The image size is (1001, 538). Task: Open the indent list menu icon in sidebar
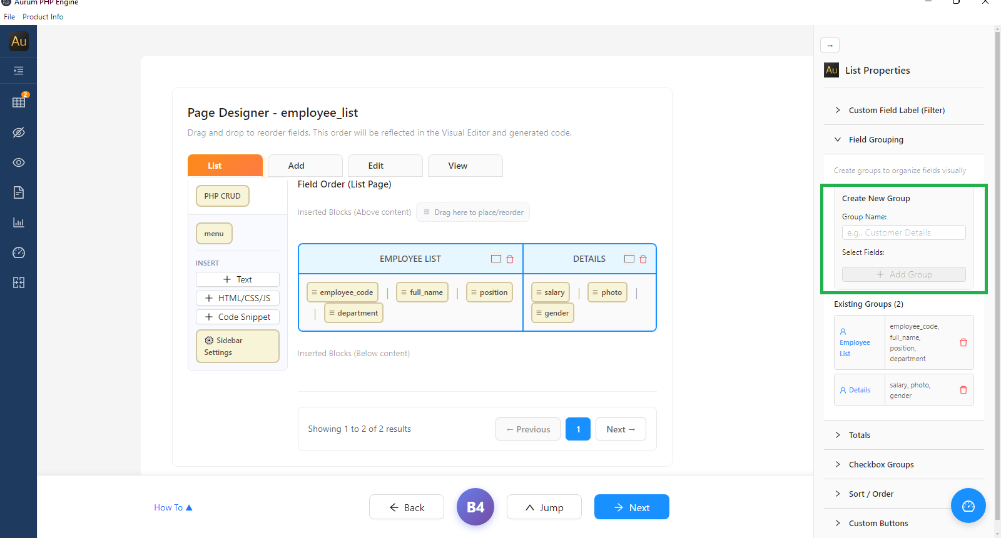click(x=19, y=71)
